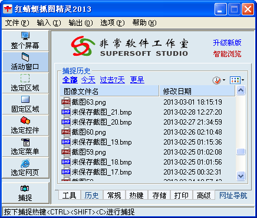Click the PNG icon next to 截图63.png
This screenshot has width=257, height=218.
(66, 102)
